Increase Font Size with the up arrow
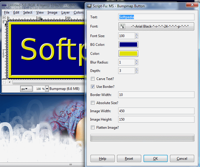The image size is (200, 167). (x=137, y=34)
